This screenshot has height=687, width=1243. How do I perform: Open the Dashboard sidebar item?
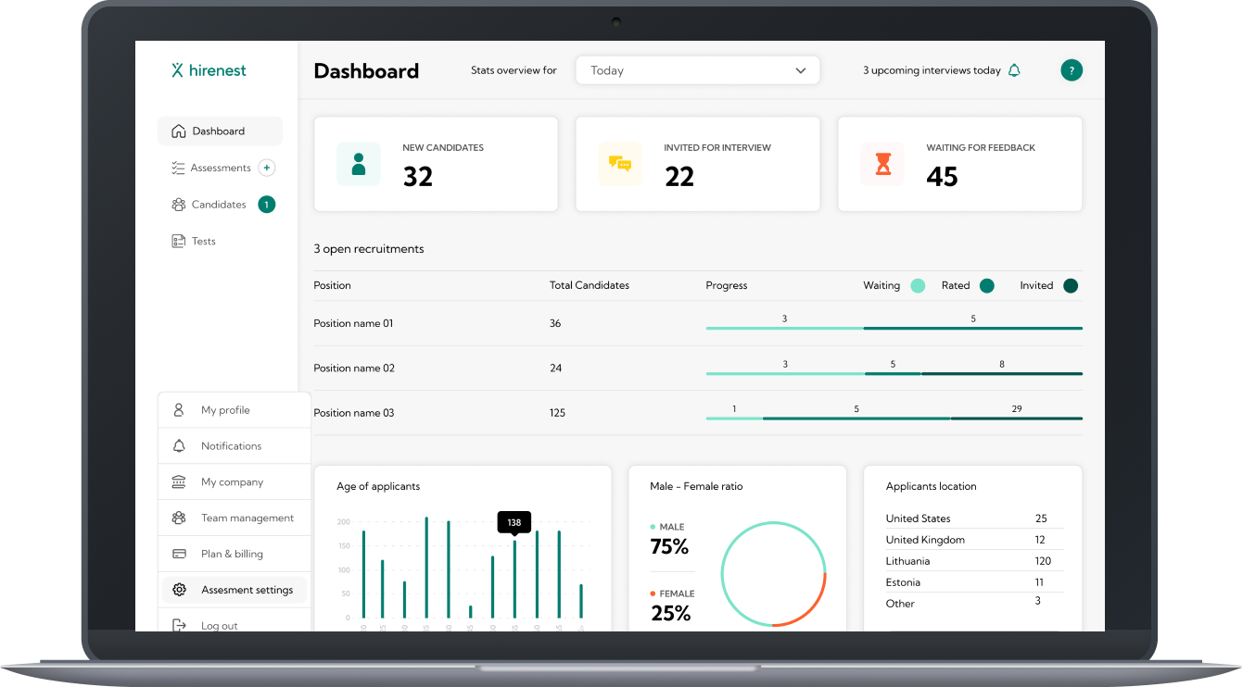tap(220, 131)
